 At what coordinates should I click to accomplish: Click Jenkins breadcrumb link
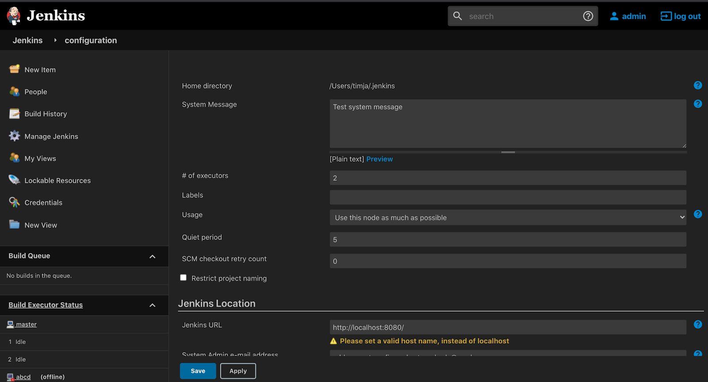click(x=27, y=40)
